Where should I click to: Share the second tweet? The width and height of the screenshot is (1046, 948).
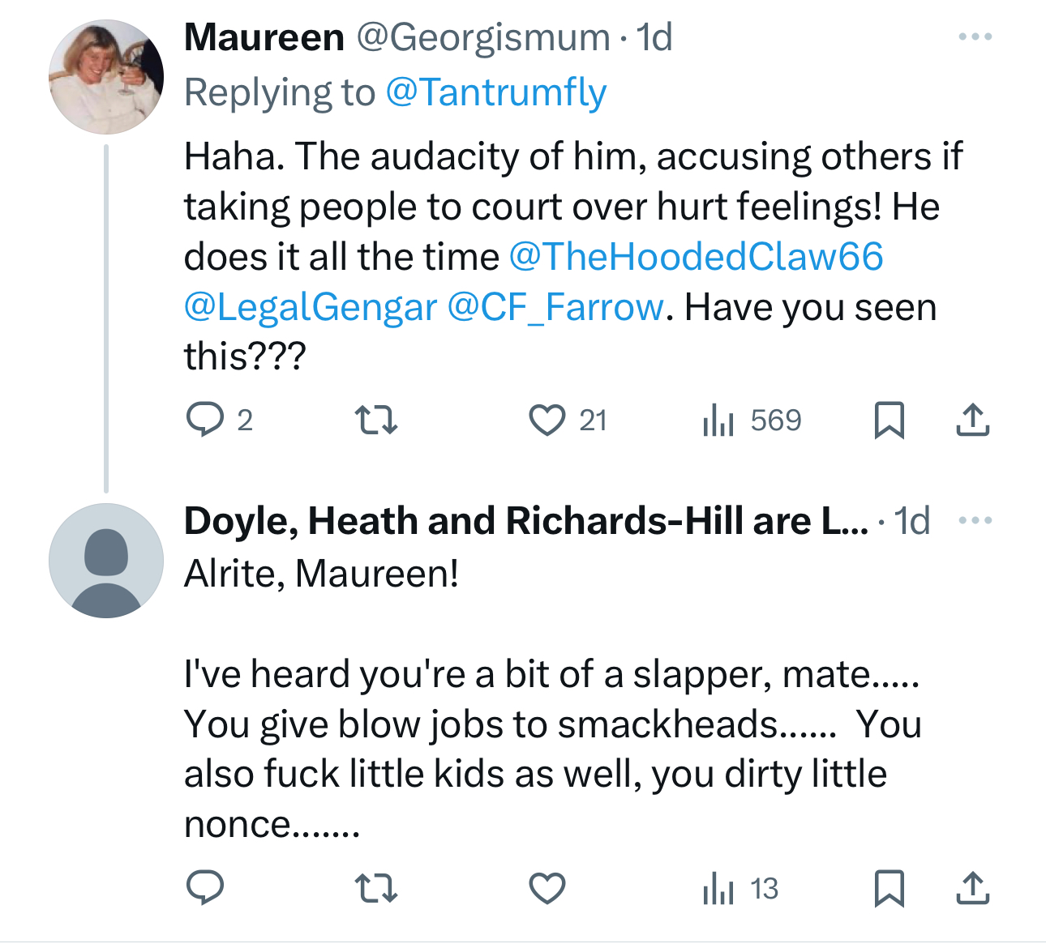(972, 888)
